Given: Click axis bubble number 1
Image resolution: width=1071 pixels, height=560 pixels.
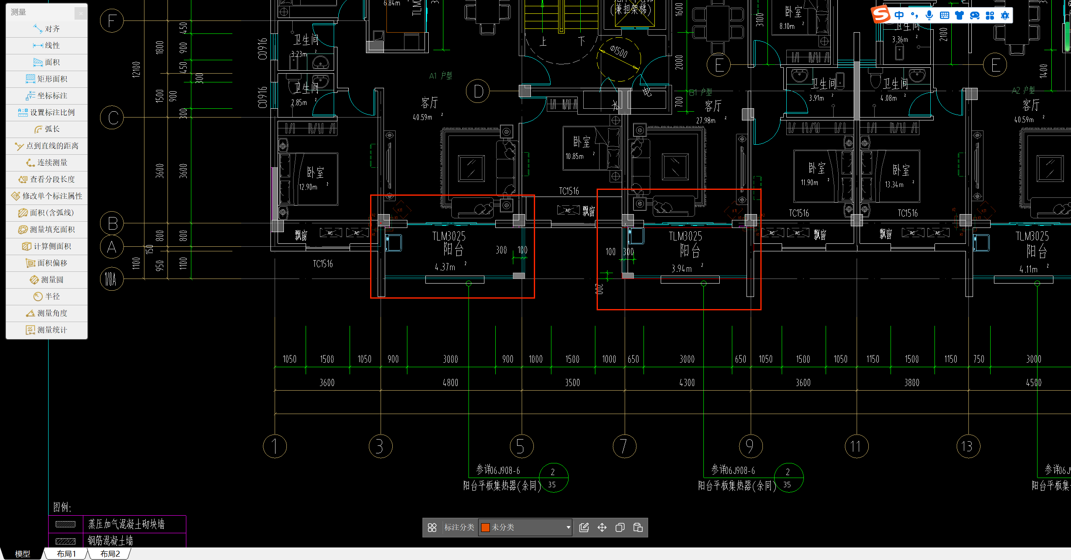Looking at the screenshot, I should pyautogui.click(x=275, y=446).
